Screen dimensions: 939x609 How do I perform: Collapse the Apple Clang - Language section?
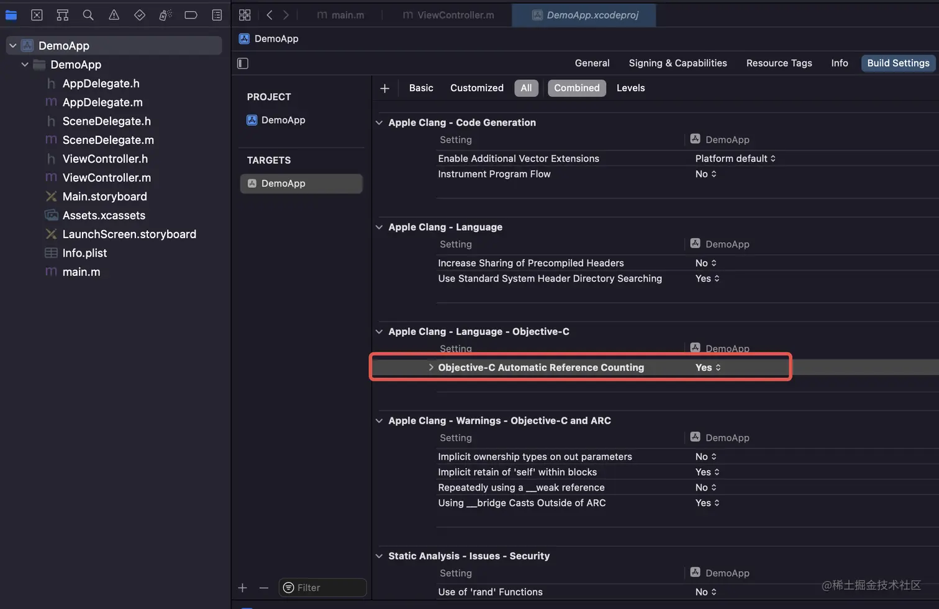(x=379, y=228)
